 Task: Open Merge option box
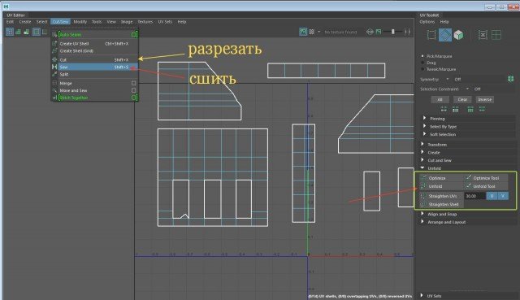coord(133,83)
